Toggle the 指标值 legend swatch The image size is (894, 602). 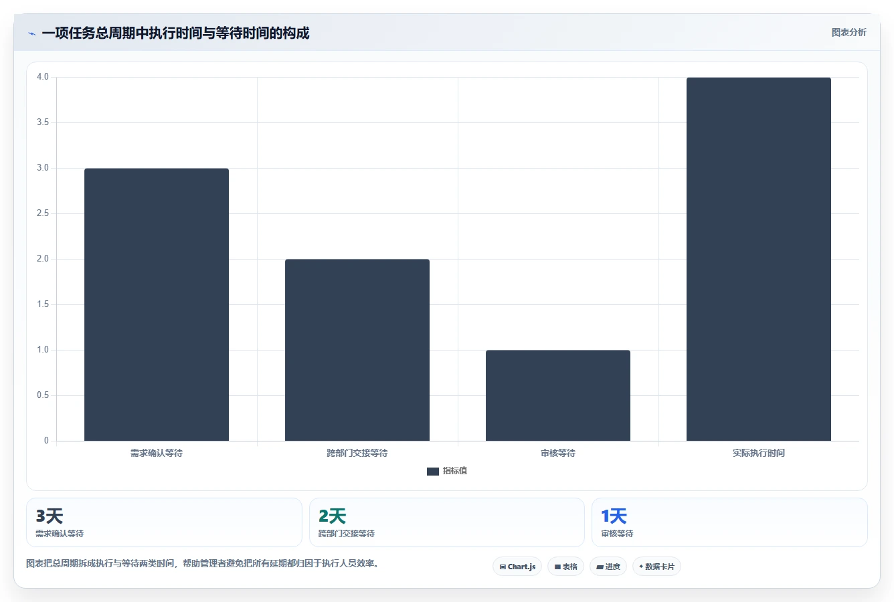[433, 472]
